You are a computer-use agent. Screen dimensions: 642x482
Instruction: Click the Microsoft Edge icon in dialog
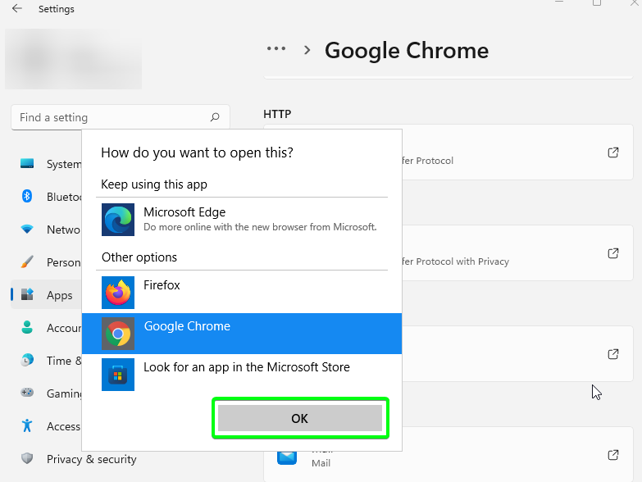(118, 220)
